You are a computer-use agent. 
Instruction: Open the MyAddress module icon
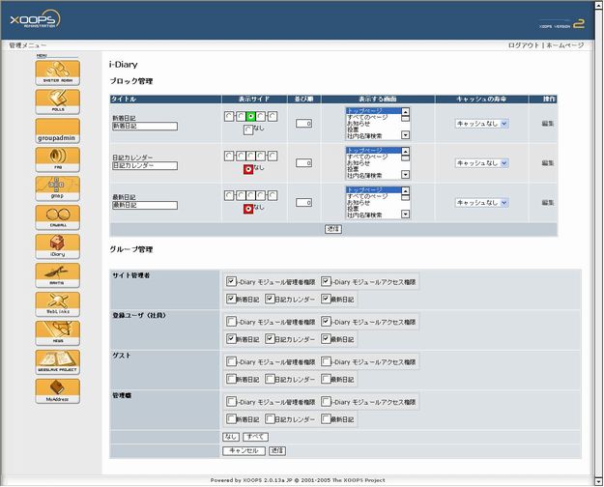click(x=57, y=390)
